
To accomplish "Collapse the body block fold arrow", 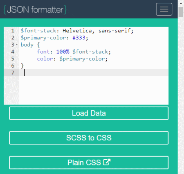I will click(x=17, y=44).
